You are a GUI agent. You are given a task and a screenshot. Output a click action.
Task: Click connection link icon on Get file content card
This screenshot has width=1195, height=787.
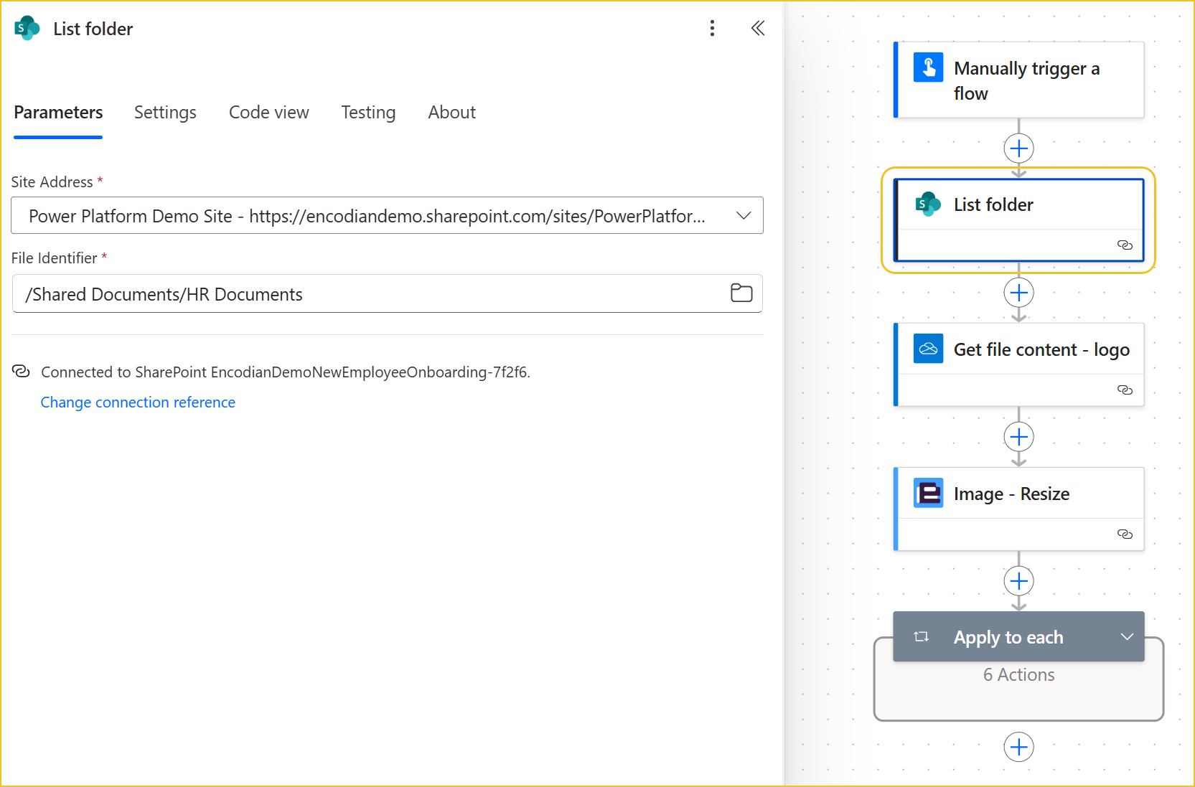point(1125,390)
